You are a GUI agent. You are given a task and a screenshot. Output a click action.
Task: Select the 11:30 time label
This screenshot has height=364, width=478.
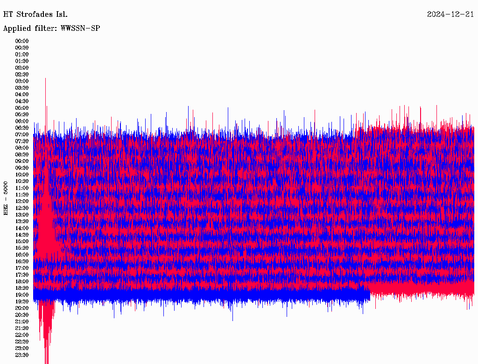pyautogui.click(x=22, y=195)
